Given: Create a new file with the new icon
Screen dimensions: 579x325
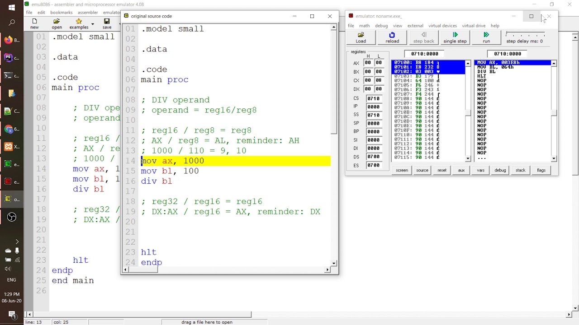Looking at the screenshot, I should click(34, 22).
